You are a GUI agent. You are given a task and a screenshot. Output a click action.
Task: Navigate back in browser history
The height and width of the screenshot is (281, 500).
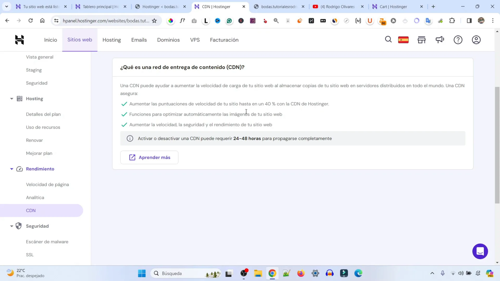click(x=7, y=21)
